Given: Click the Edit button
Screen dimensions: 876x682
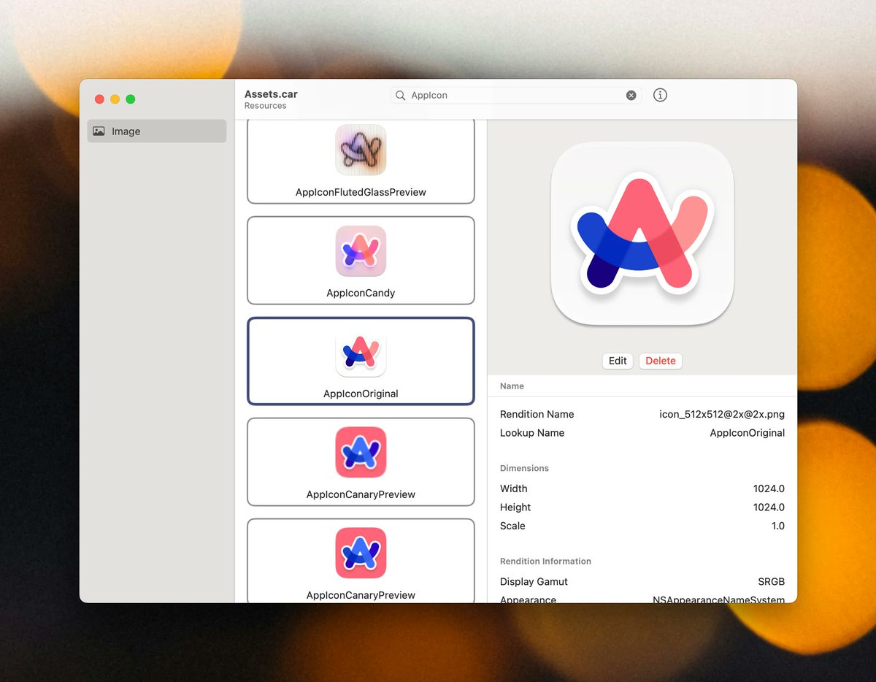Looking at the screenshot, I should [618, 361].
